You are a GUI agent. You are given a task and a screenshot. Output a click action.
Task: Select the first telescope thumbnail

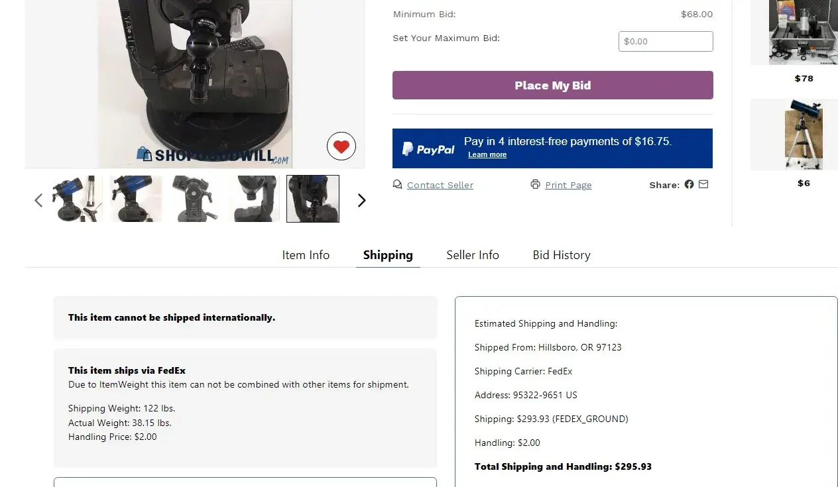(77, 199)
